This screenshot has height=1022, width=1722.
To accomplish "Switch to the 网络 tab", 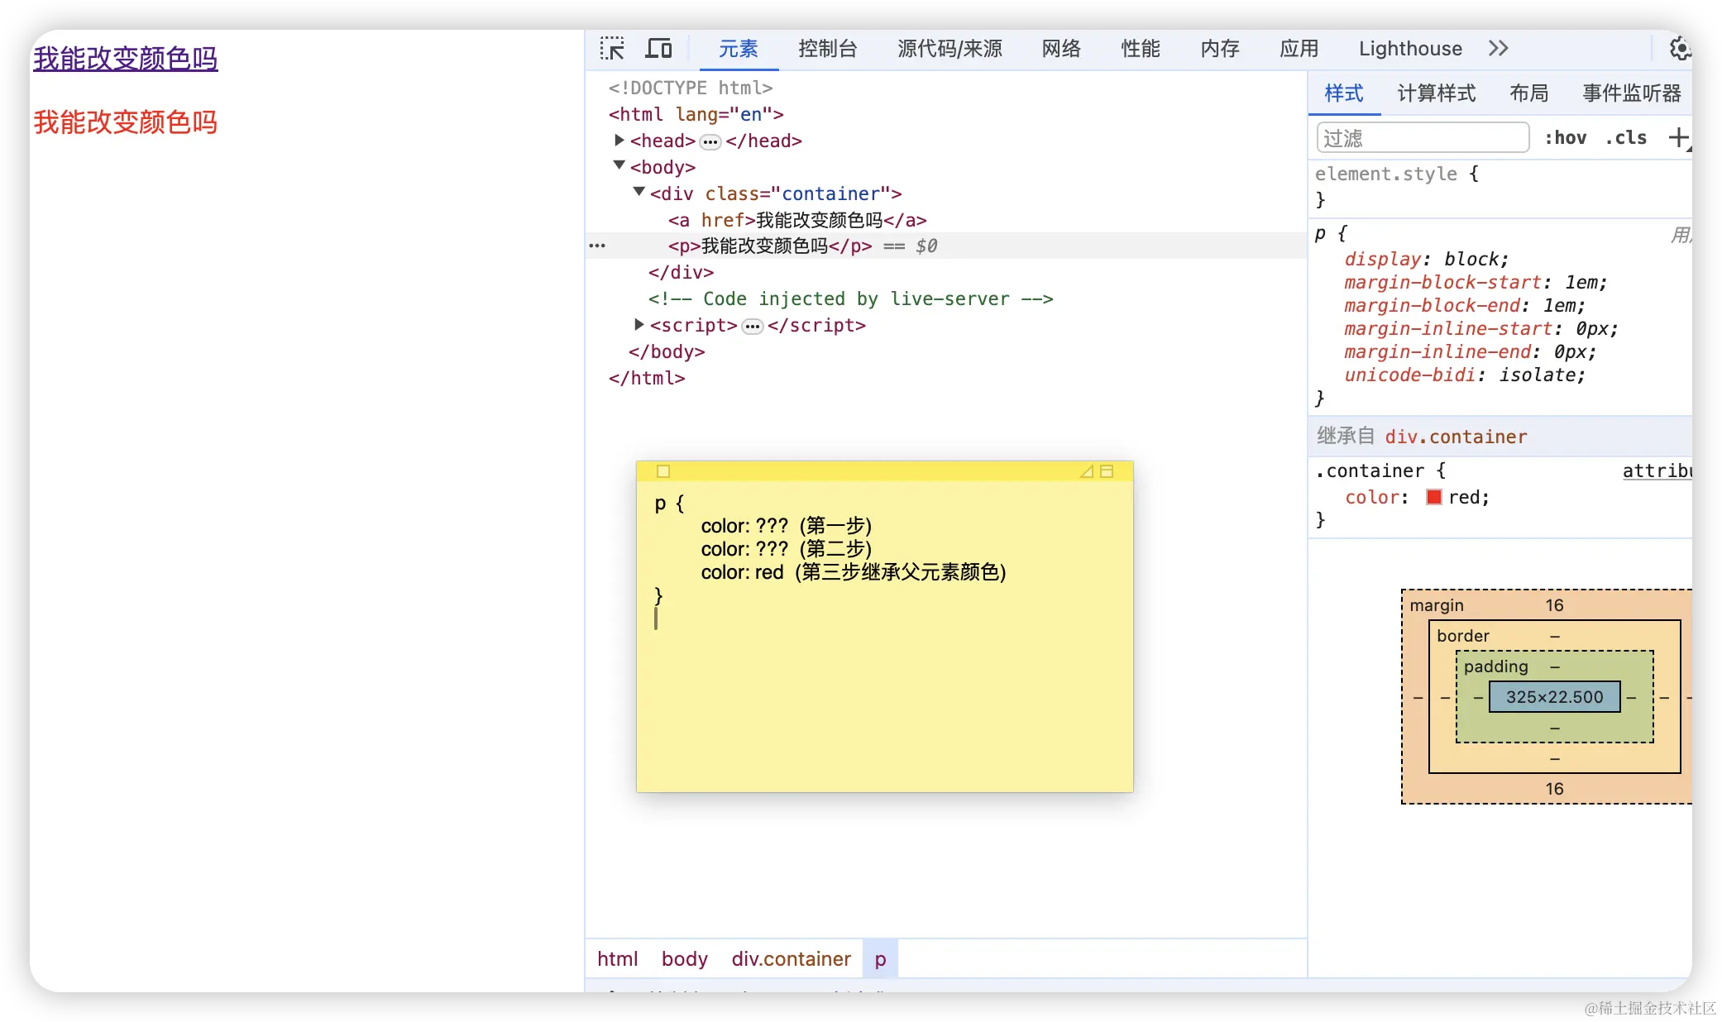I will pos(1061,49).
